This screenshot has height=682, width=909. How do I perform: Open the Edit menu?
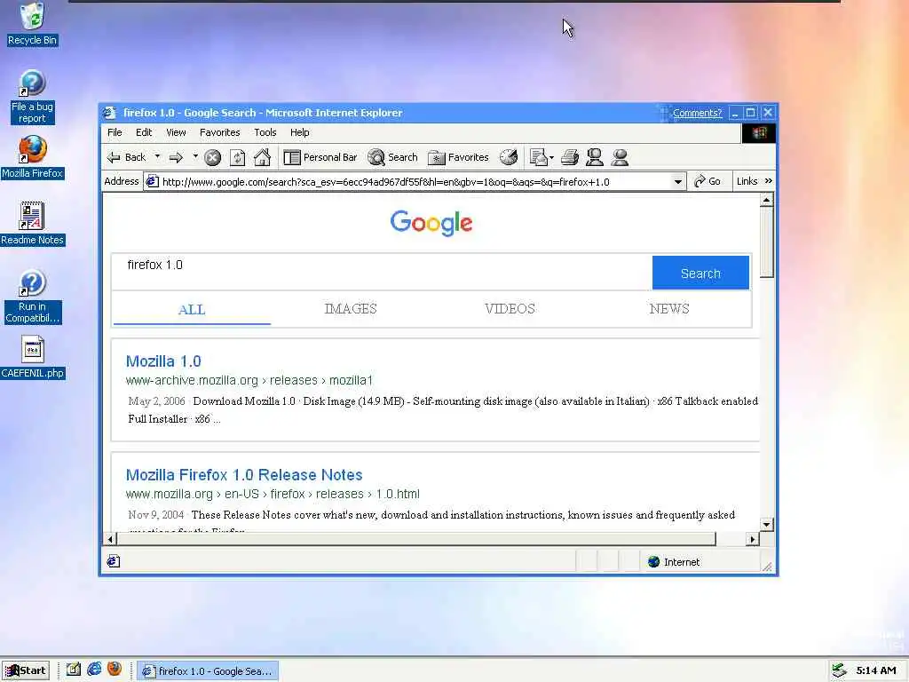coord(144,132)
